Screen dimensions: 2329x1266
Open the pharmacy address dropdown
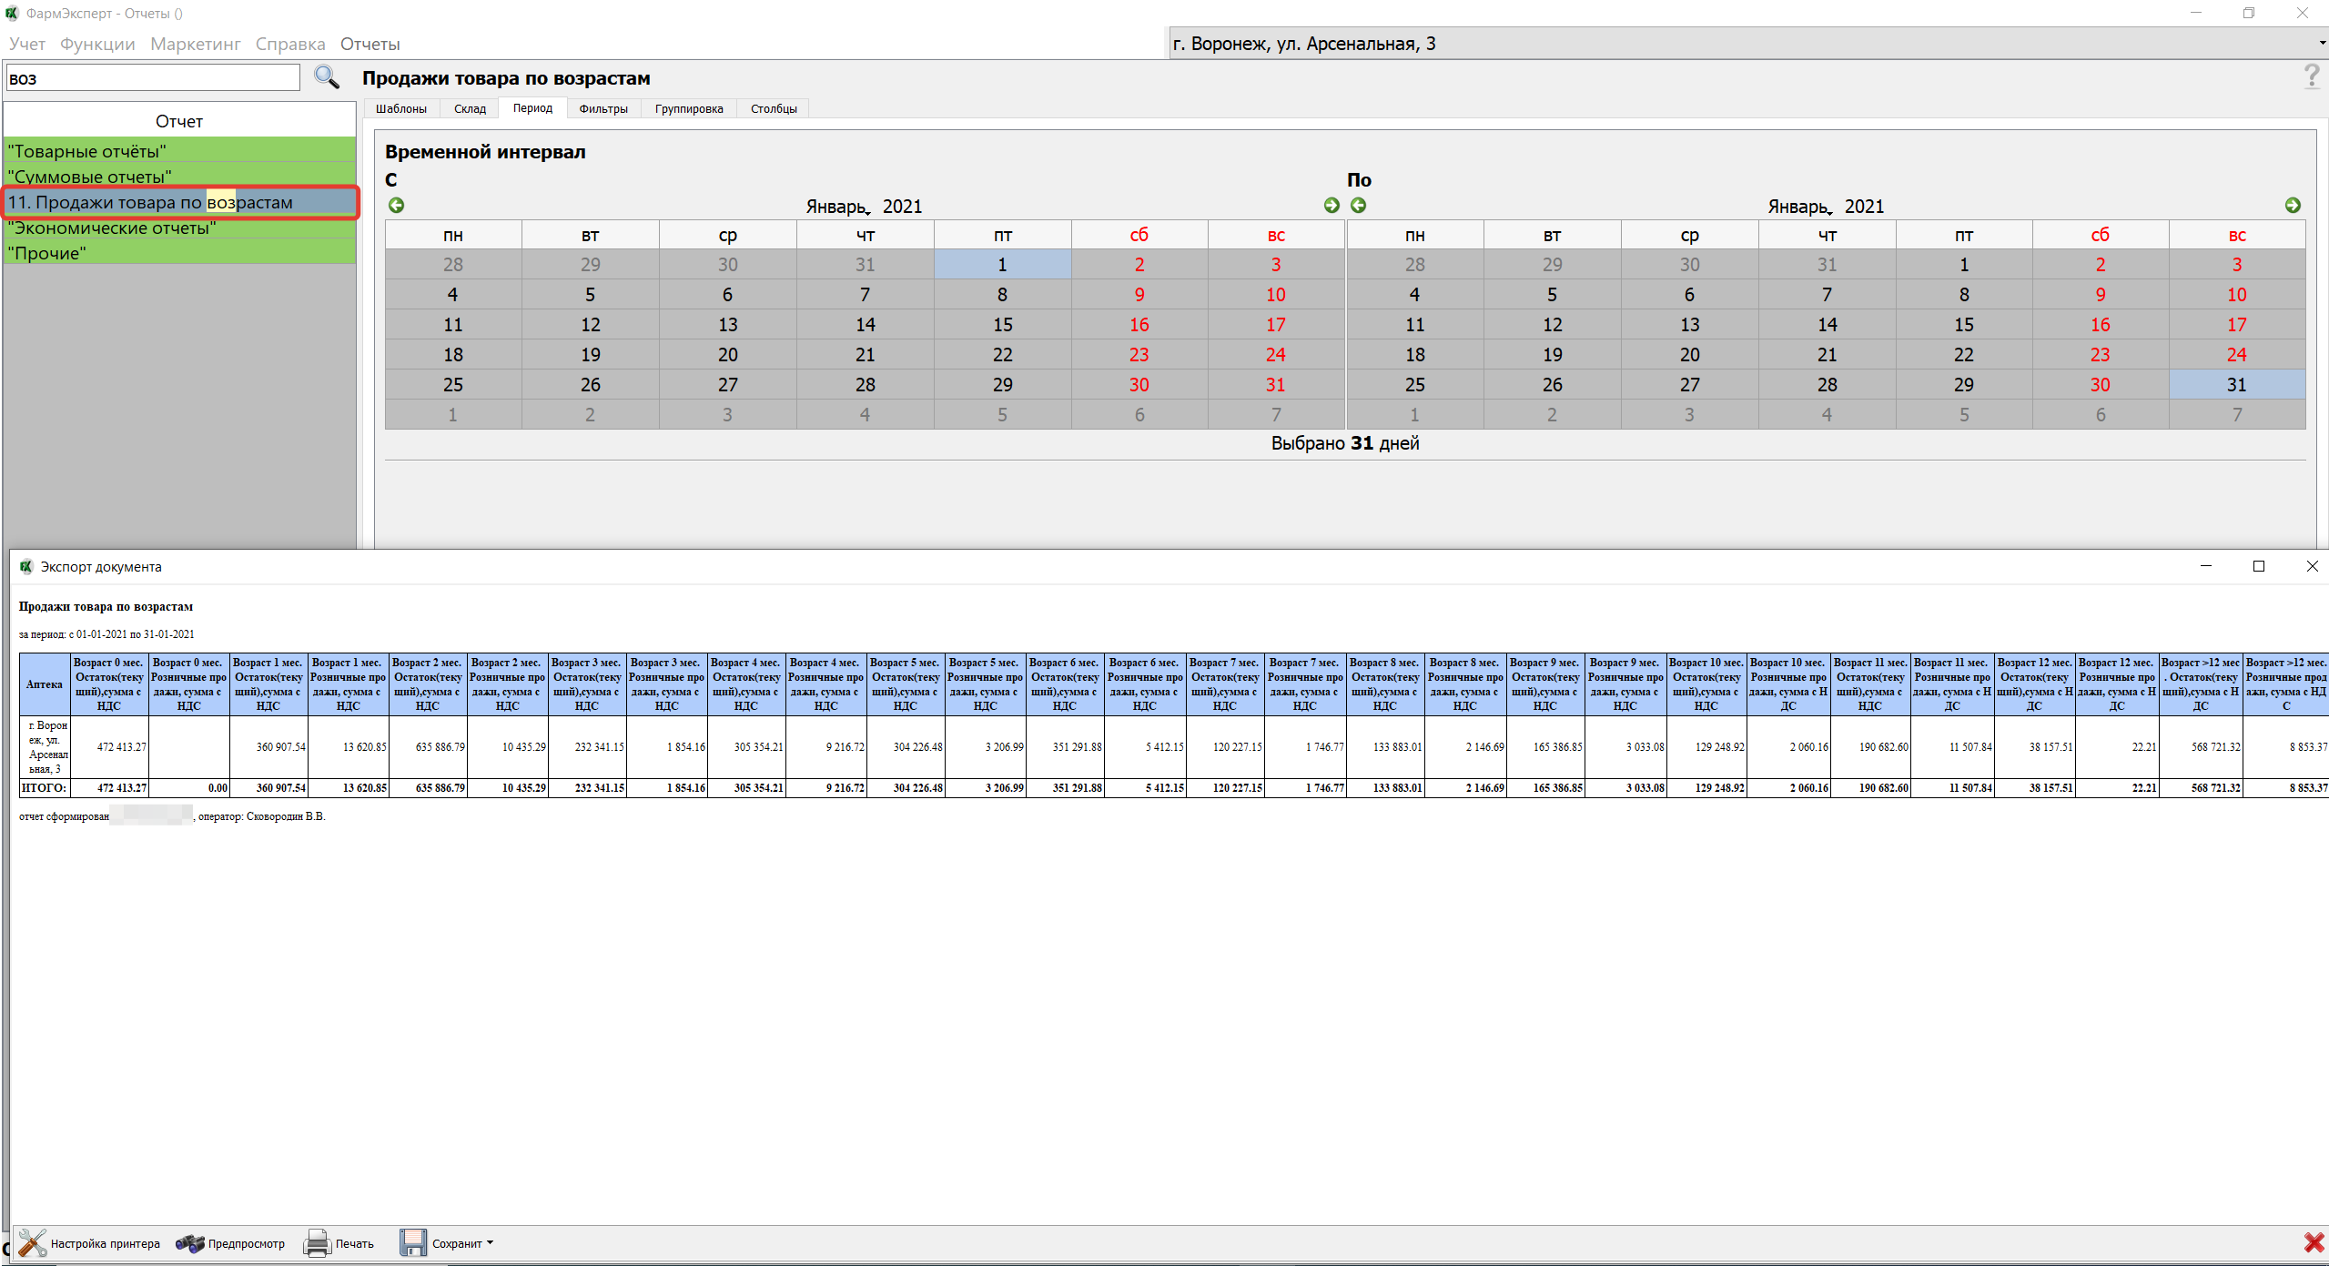coord(2321,44)
